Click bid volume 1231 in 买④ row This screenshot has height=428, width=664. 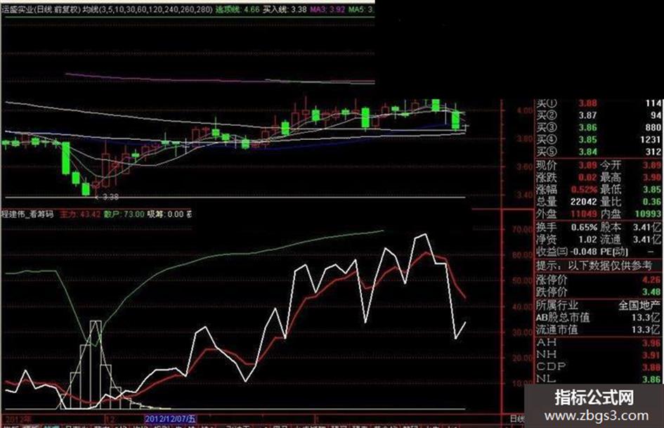pos(651,140)
